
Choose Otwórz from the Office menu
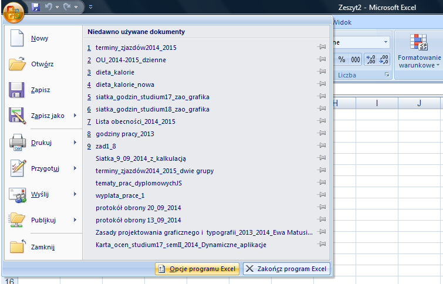pos(43,64)
